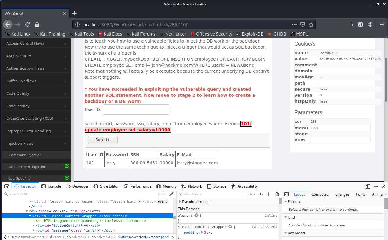
Task: Expand the Cross-Site Scripting (XSS) menu
Action: [36, 118]
